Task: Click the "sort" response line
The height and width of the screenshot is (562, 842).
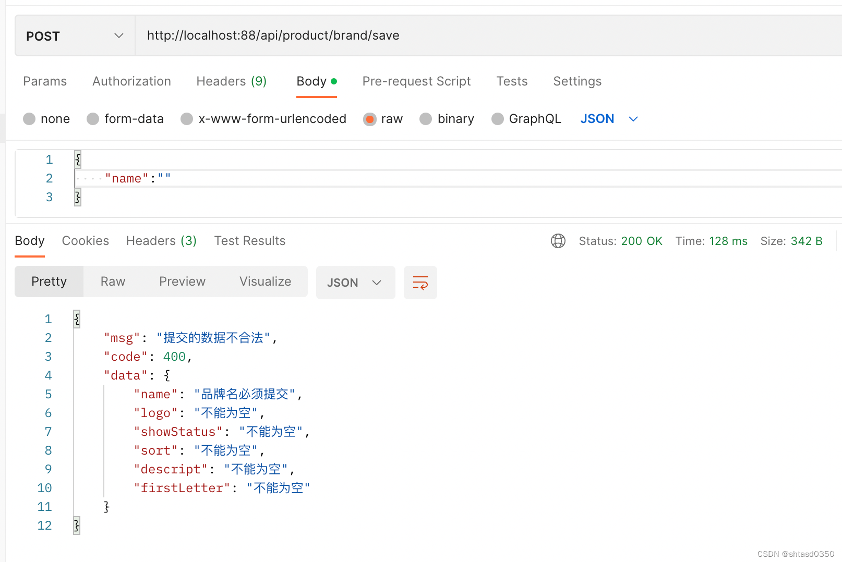Action: pyautogui.click(x=199, y=450)
